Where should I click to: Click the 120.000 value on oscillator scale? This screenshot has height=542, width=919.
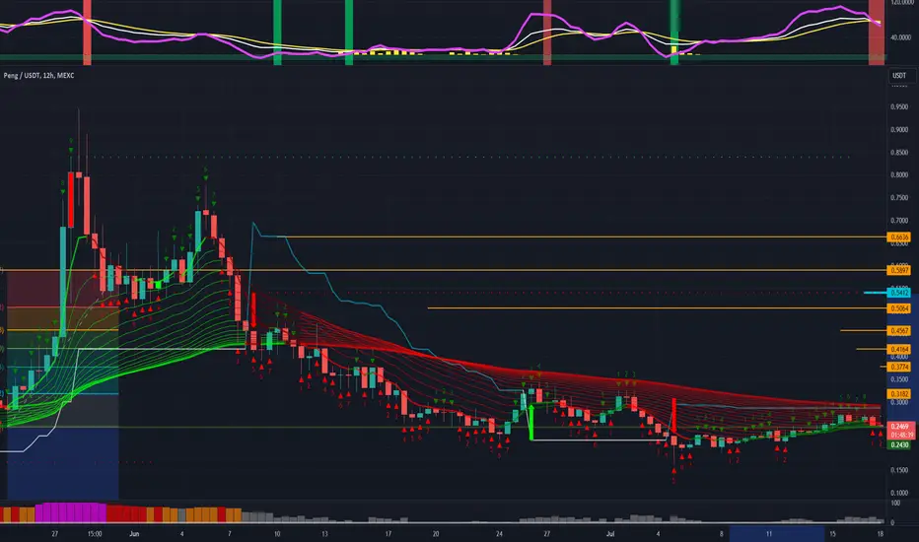pos(901,3)
